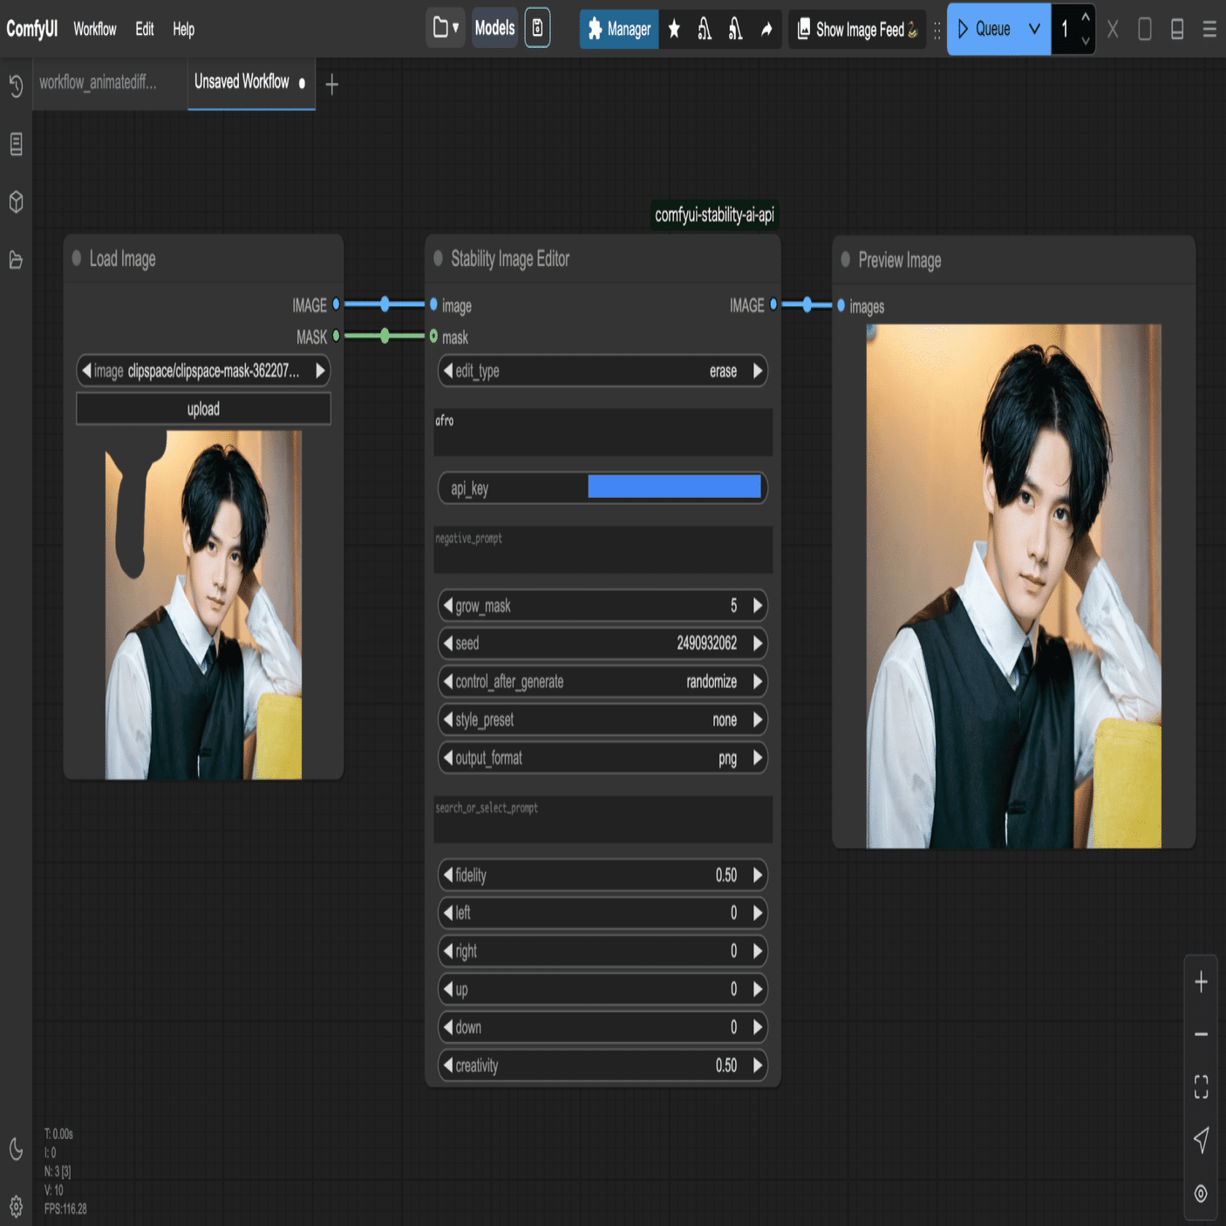This screenshot has height=1226, width=1226.
Task: Click the fit view icon
Action: click(x=1201, y=1086)
